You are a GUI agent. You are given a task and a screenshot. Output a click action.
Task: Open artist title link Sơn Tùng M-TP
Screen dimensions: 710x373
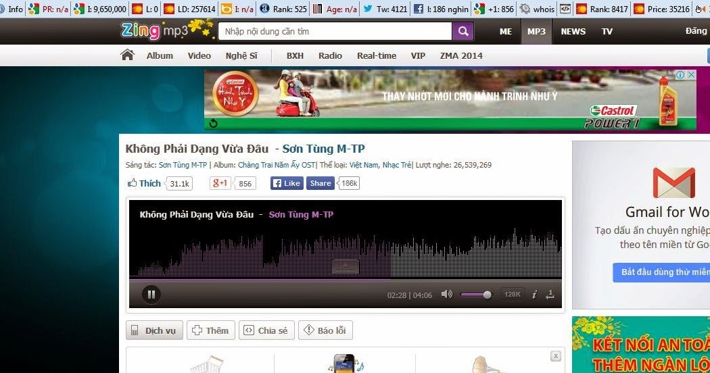323,149
